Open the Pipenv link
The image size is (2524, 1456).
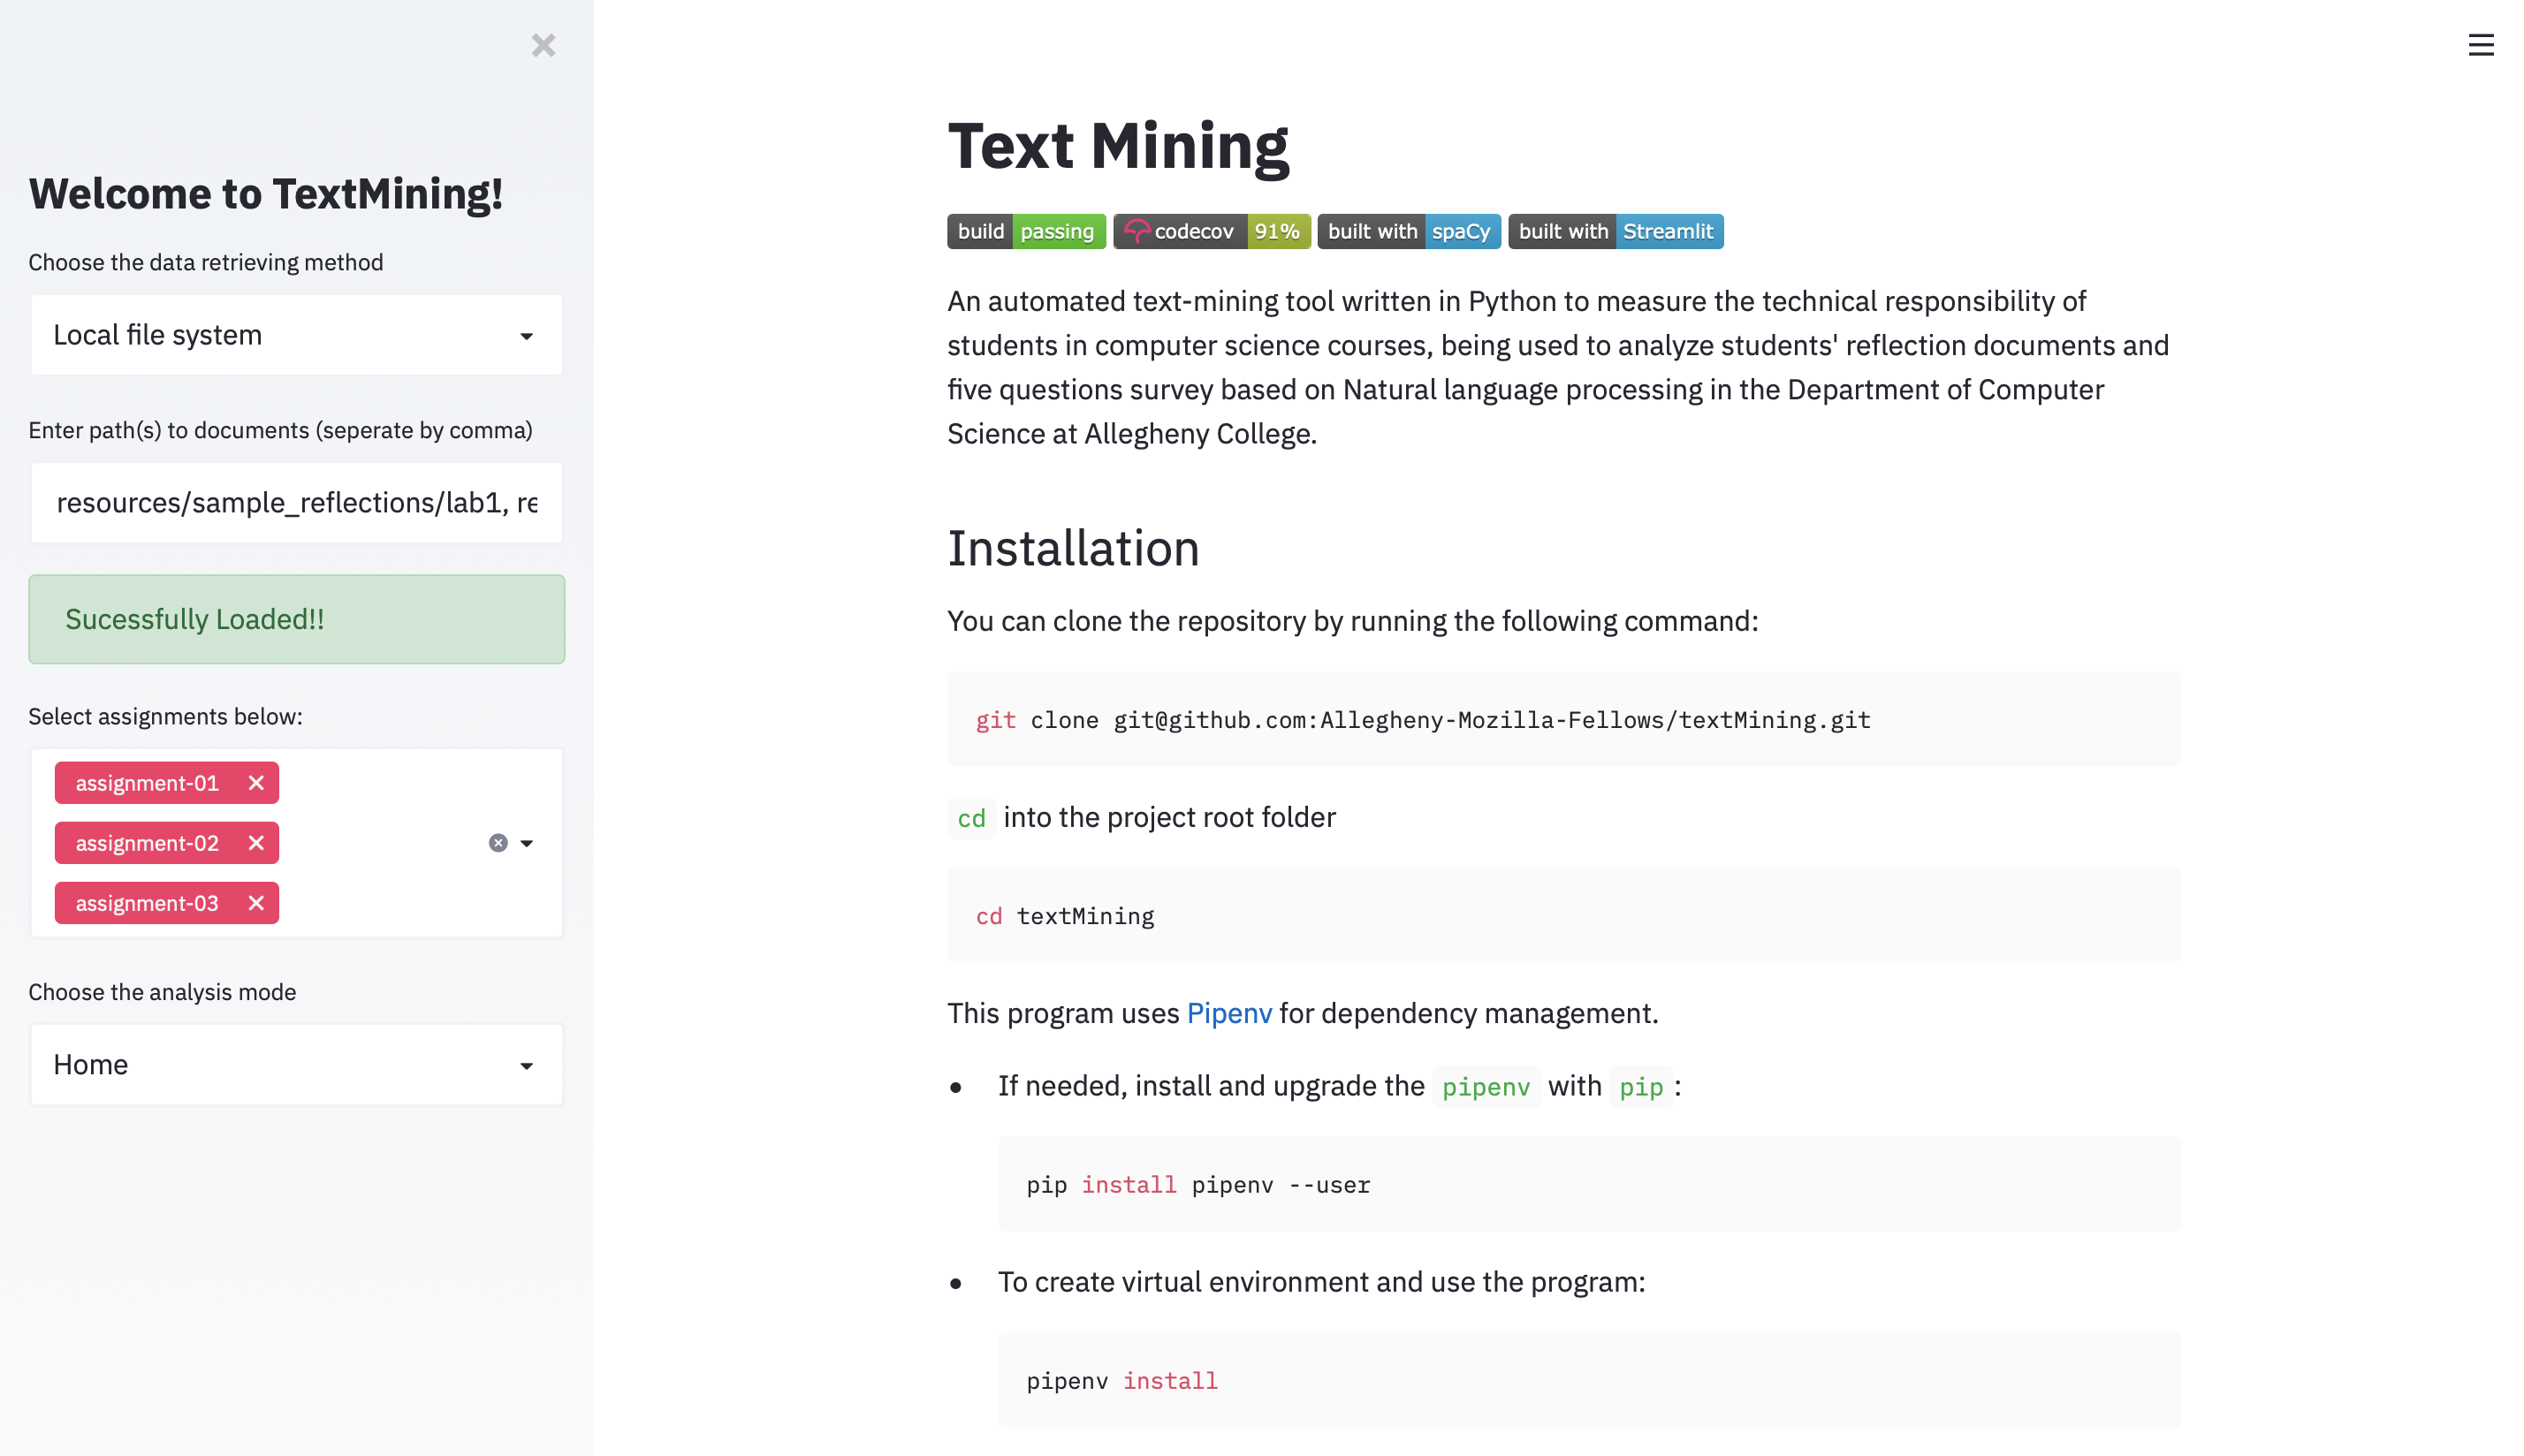(x=1229, y=1013)
